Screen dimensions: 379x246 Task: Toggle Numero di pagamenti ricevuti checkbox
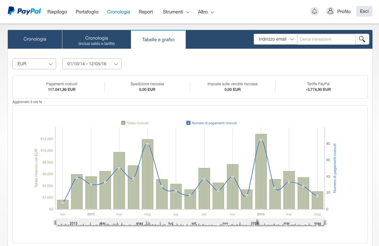click(x=188, y=123)
